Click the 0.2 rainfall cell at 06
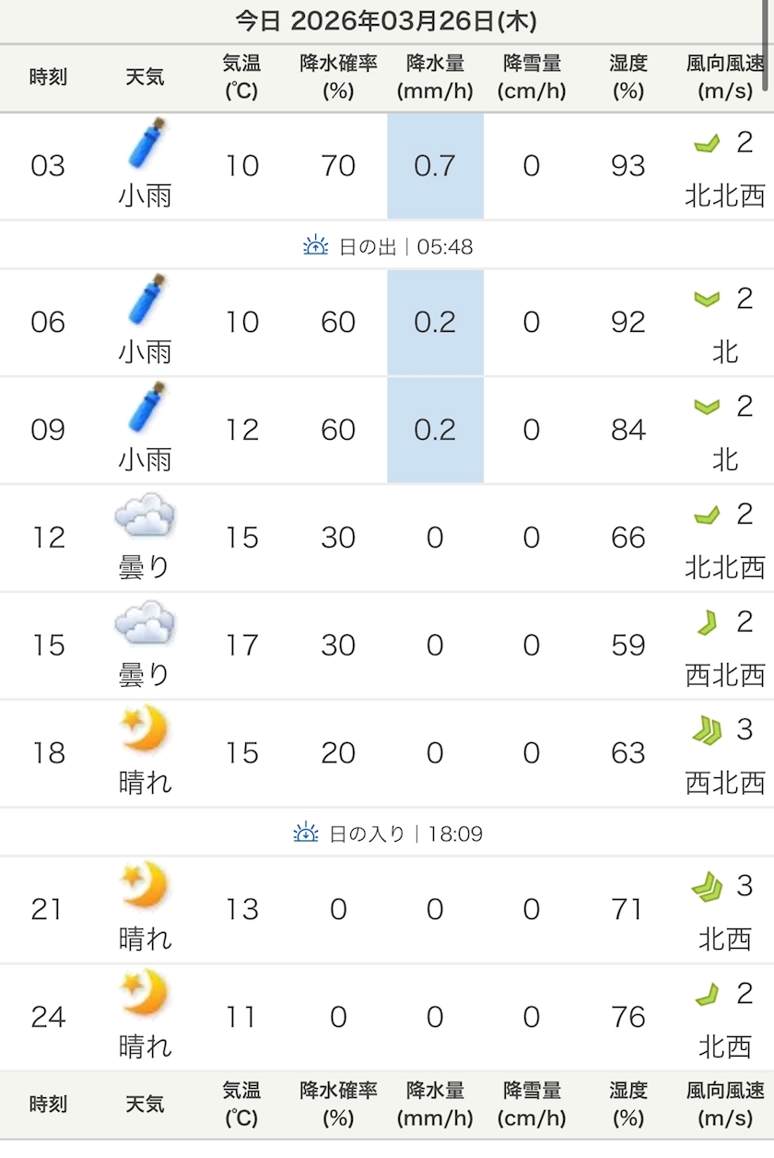774x1158 pixels. click(x=435, y=322)
